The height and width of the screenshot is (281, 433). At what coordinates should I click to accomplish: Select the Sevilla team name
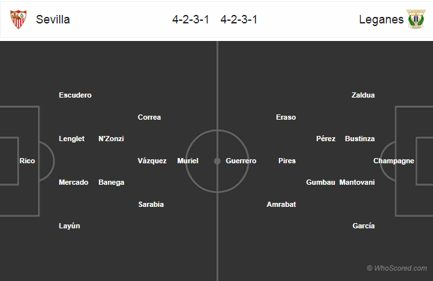(x=53, y=20)
